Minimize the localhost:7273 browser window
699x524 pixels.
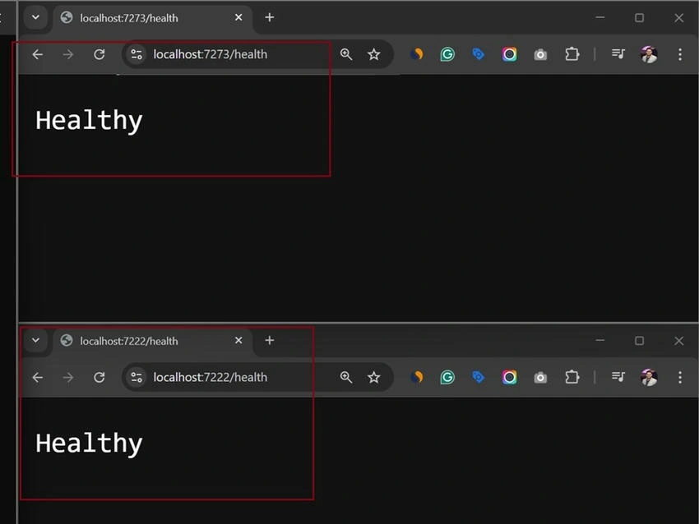(x=600, y=17)
